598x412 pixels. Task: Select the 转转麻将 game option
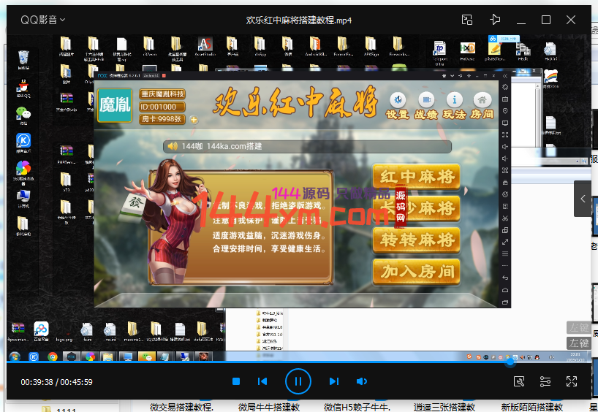[416, 240]
